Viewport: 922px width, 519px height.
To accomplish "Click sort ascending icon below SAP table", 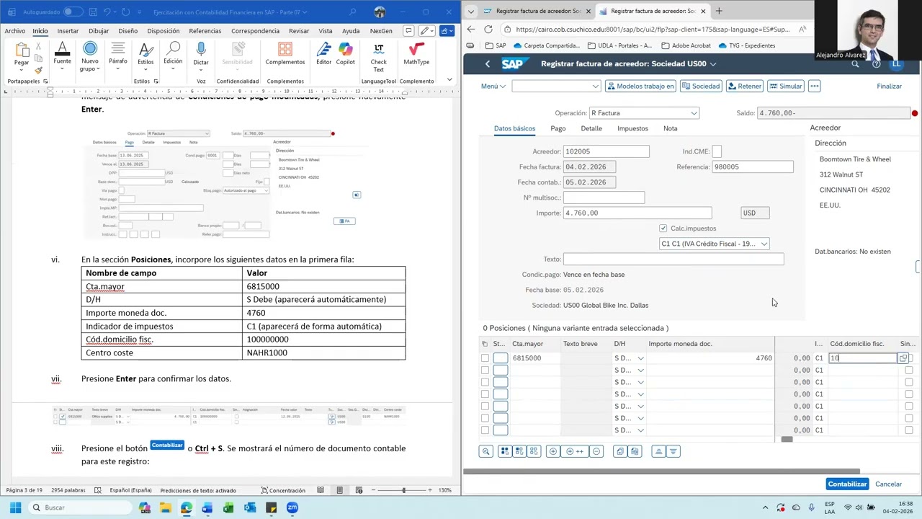I will coord(658,451).
